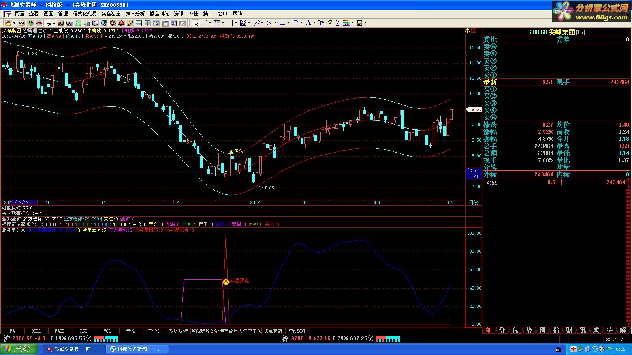Select the 中线KDJ indicator tab
This screenshot has width=632, height=355.
(x=297, y=331)
